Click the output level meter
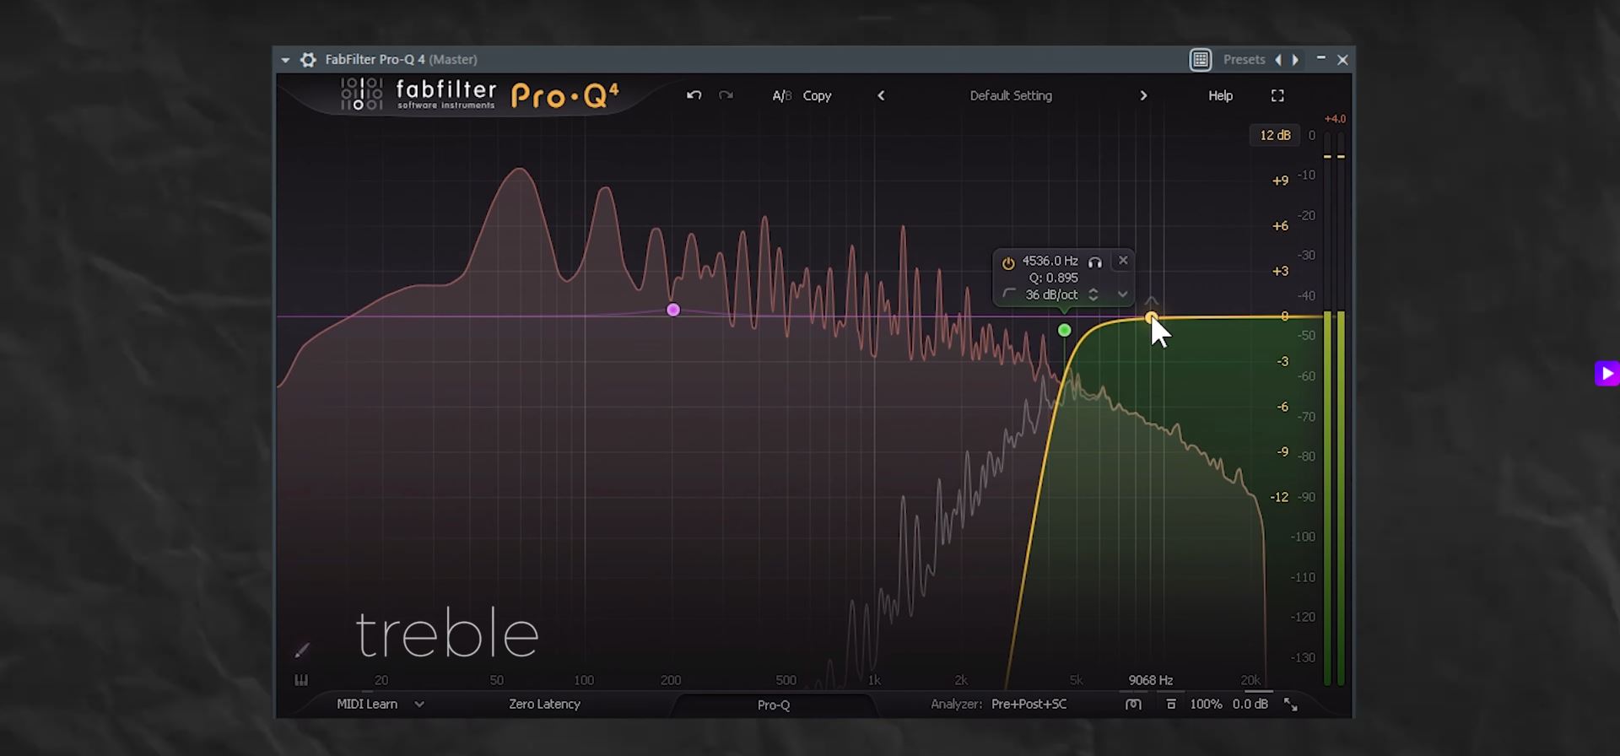Screen dimensions: 1620x756 click(x=1334, y=409)
